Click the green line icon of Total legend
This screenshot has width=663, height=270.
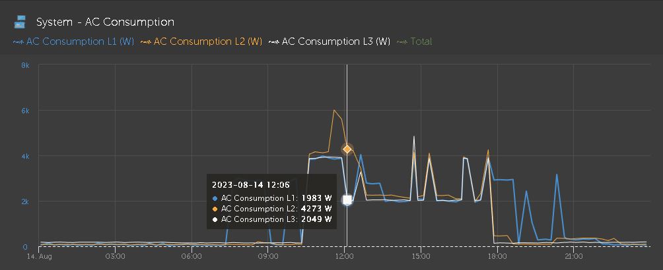pos(403,41)
